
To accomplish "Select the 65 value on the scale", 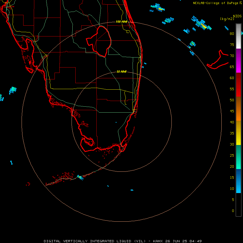I will (x=232, y=67).
